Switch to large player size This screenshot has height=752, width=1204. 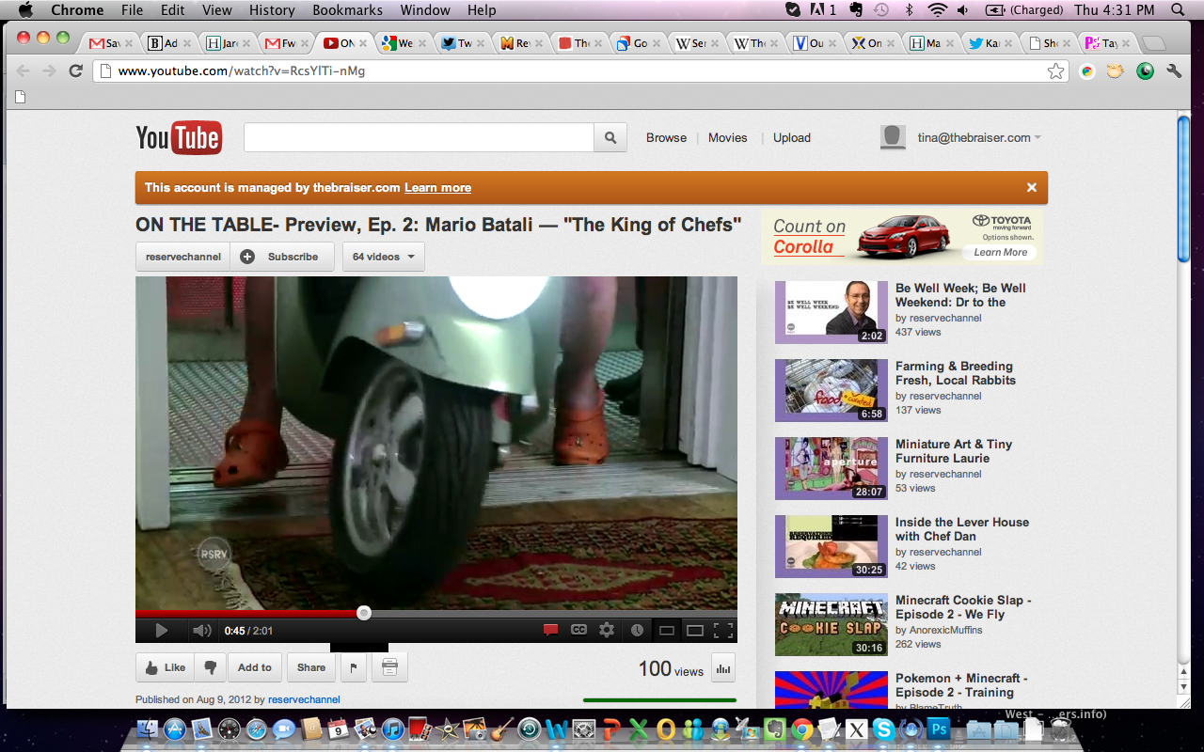[x=695, y=631]
